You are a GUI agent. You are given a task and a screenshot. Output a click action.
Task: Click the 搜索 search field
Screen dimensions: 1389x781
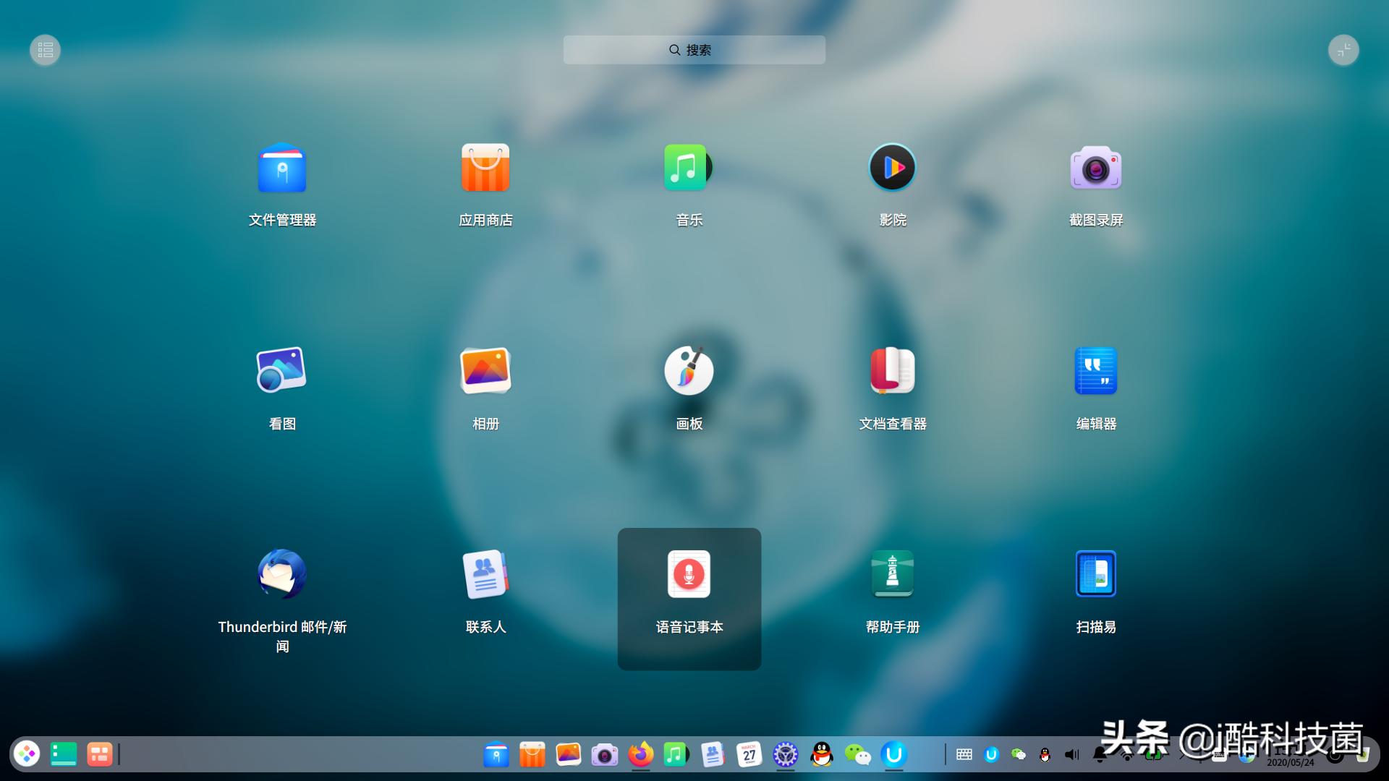[694, 50]
